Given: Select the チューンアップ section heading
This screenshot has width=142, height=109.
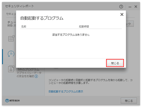Looking at the screenshot, I should [12, 22].
